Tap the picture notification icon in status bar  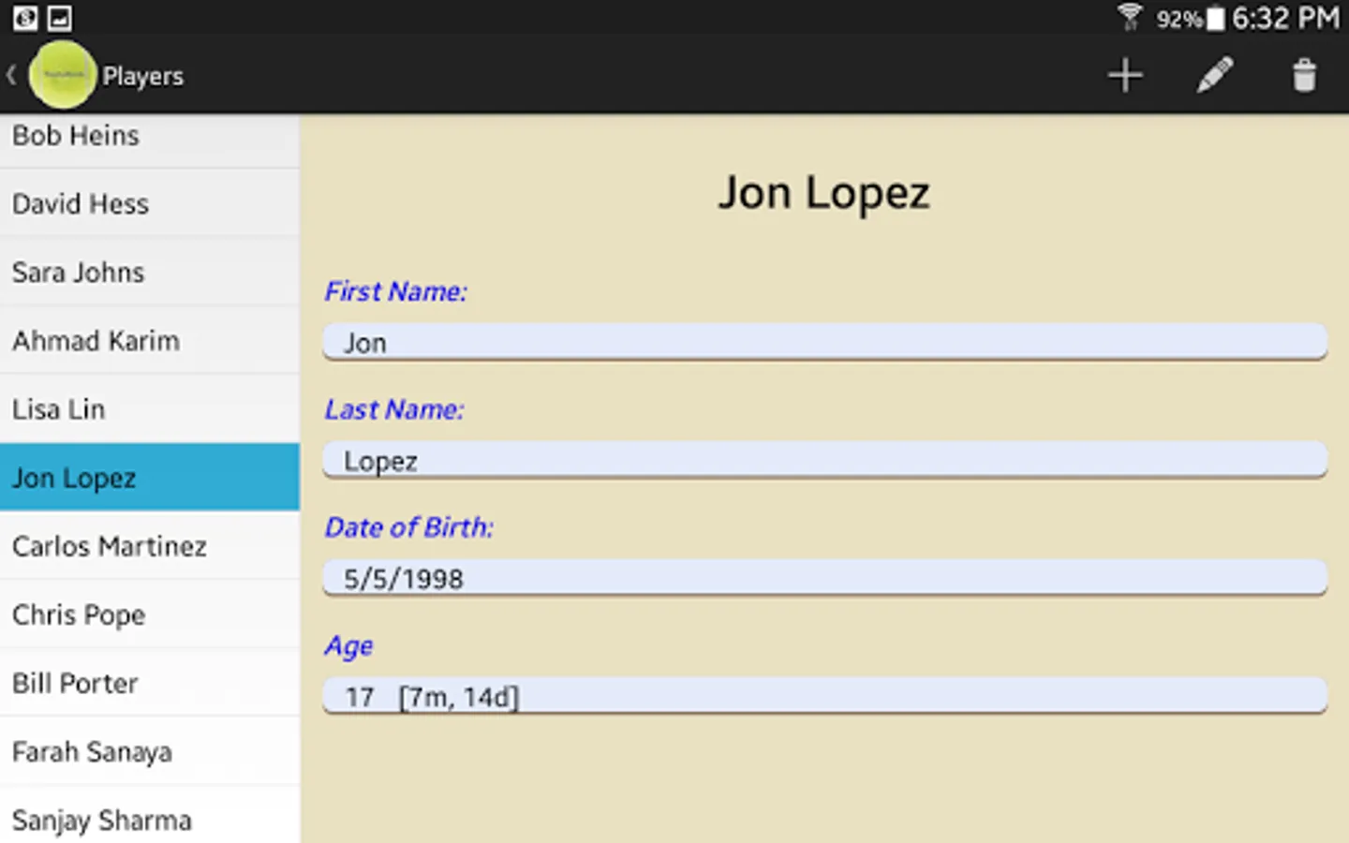(59, 17)
